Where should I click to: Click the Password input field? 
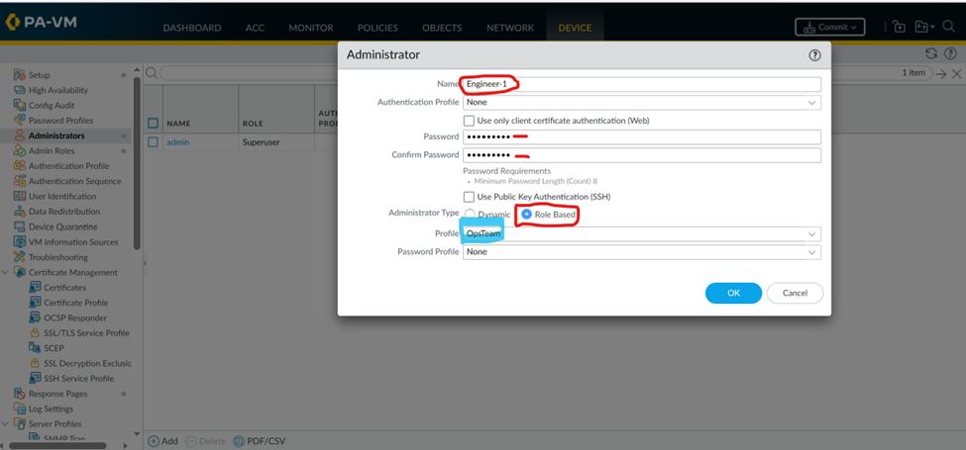(642, 136)
